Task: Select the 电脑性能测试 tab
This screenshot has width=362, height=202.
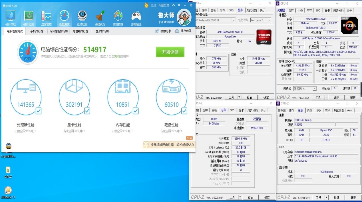Action: point(15,31)
